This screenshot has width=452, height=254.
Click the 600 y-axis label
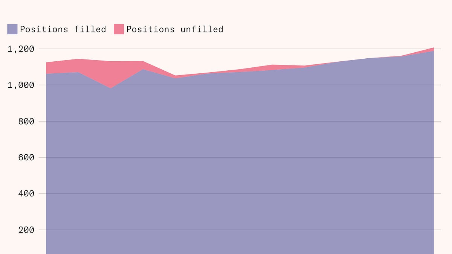(26, 157)
